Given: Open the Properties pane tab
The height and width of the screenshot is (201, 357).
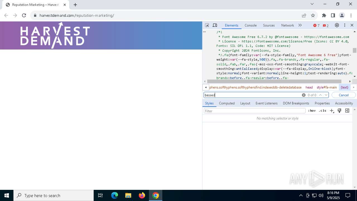Looking at the screenshot, I should pyautogui.click(x=322, y=103).
